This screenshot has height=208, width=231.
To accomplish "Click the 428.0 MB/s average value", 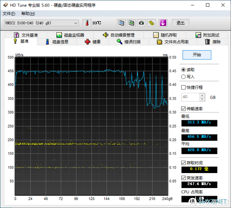I will coord(199,150).
